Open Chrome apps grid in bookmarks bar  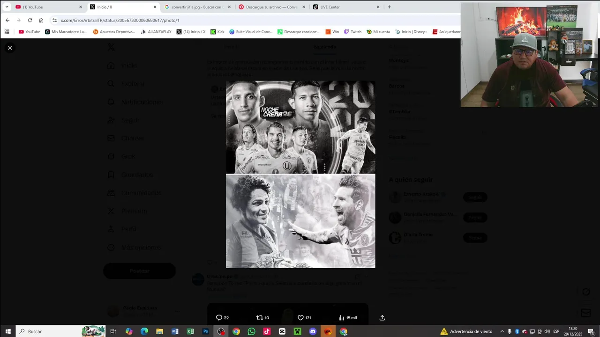(7, 32)
